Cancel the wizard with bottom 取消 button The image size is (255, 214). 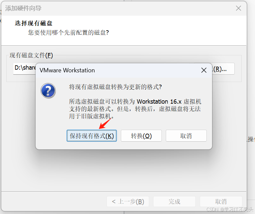pos(221,201)
